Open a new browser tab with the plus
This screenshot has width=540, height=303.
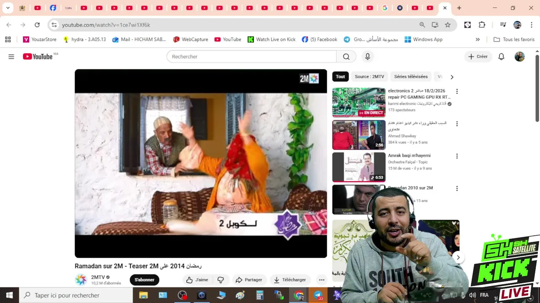(459, 8)
